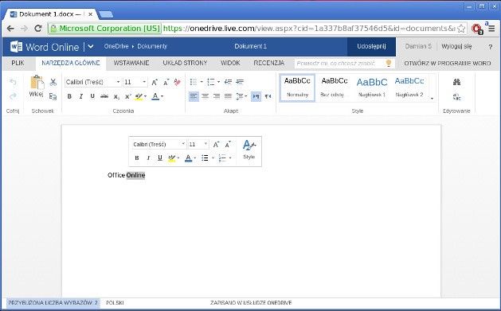
Task: Open the help question mark
Action: [491, 47]
